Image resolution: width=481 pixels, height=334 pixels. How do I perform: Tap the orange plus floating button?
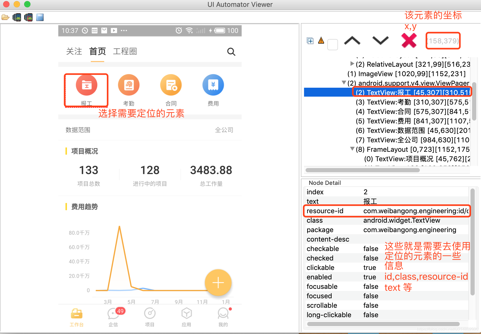click(x=218, y=283)
